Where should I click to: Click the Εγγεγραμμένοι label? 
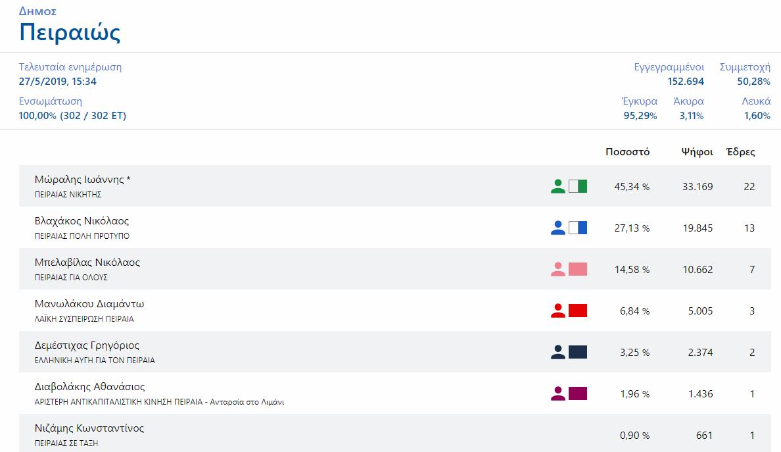tap(669, 66)
